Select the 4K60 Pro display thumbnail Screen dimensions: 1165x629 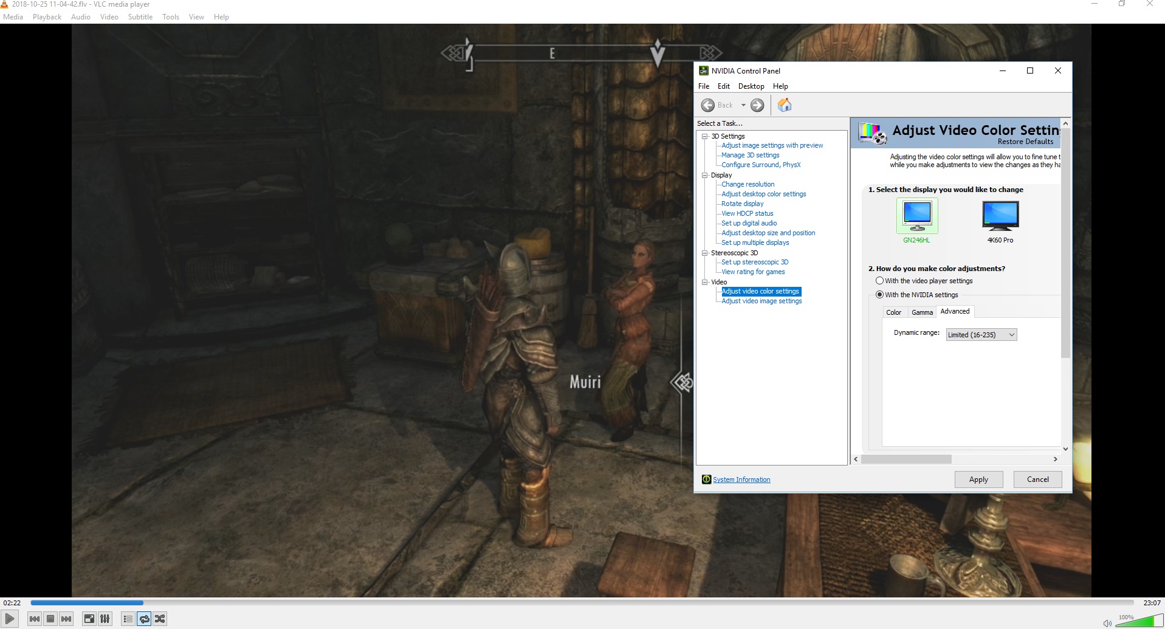tap(1000, 216)
